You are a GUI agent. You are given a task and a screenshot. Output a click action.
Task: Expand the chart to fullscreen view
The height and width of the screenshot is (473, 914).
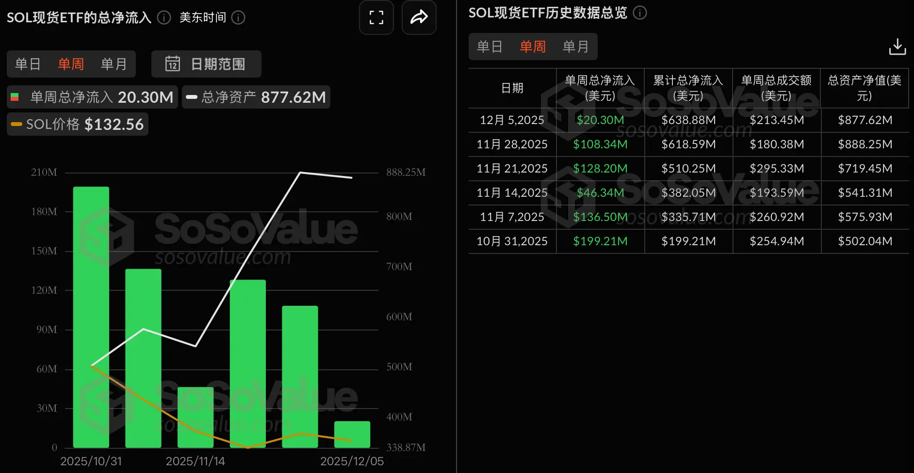point(376,17)
